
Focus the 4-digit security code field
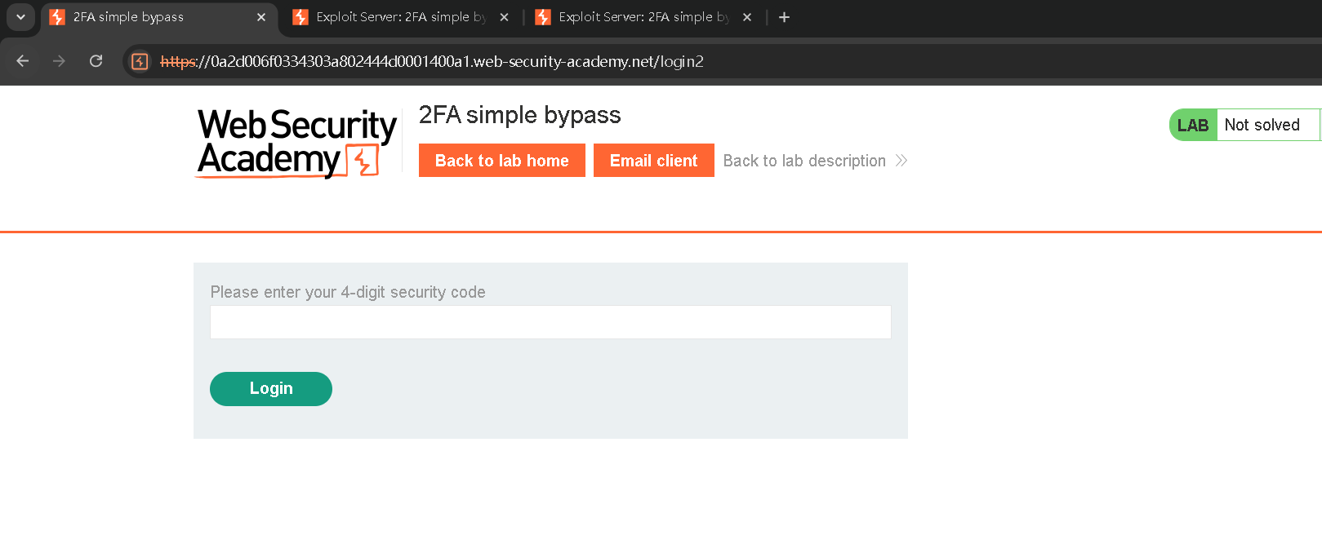[550, 322]
